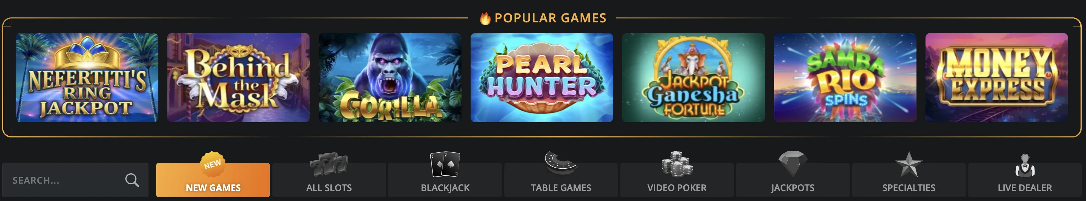Click the dealer figure Live Dealer icon
1086x201 pixels.
coord(1025,165)
